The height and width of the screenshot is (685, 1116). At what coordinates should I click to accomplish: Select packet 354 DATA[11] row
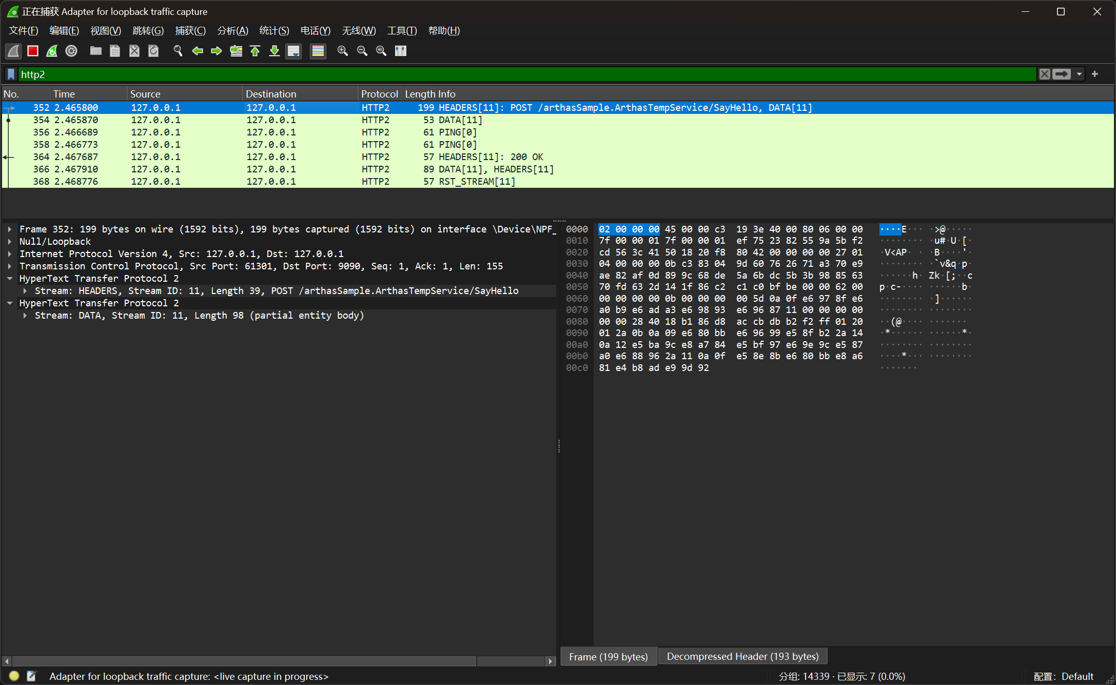pyautogui.click(x=558, y=120)
